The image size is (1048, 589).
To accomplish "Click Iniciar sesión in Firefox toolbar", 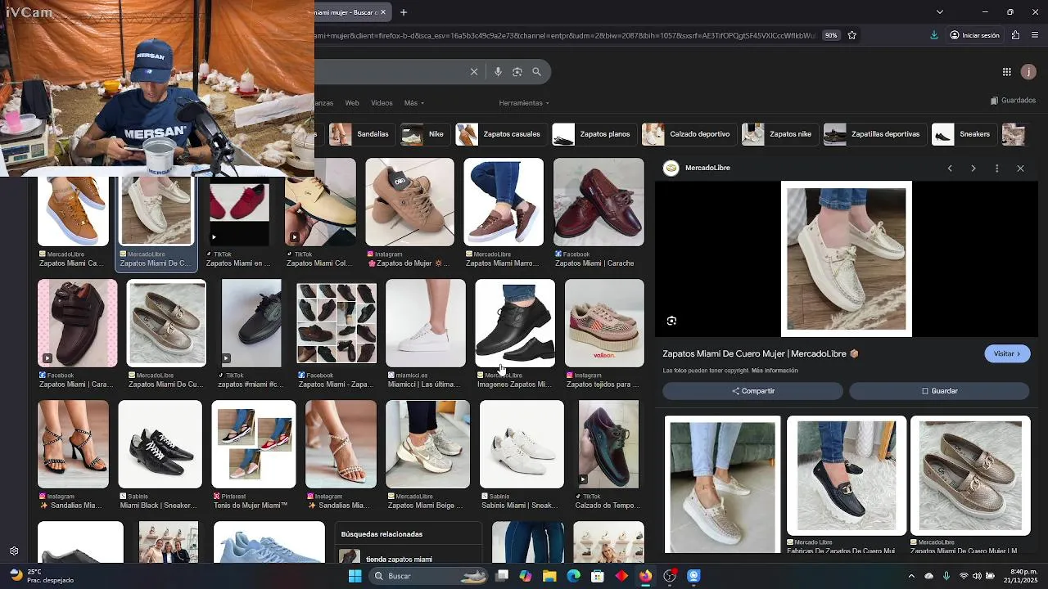I will tap(974, 35).
